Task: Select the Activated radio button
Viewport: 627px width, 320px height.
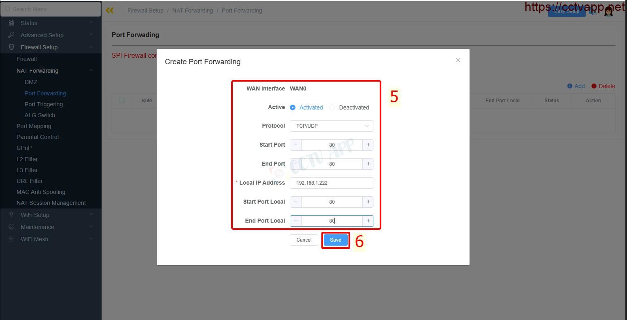Action: coord(293,107)
